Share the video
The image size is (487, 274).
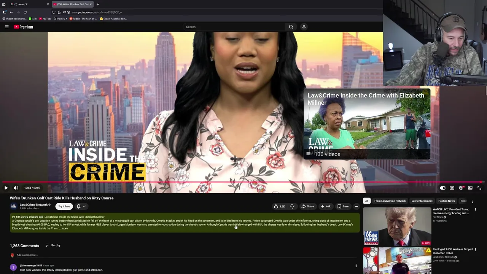point(307,206)
